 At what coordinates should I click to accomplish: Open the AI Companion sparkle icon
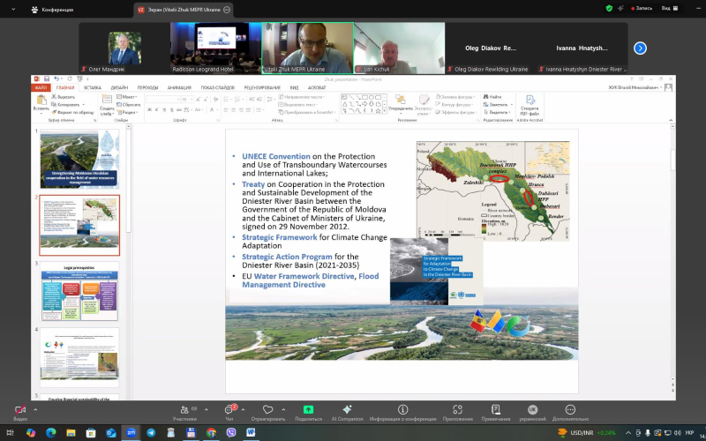pyautogui.click(x=347, y=410)
